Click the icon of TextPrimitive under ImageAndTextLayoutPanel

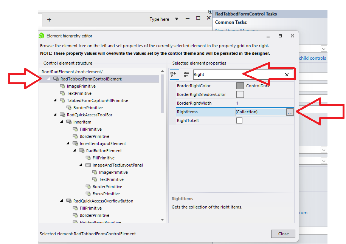pyautogui.click(x=95, y=179)
